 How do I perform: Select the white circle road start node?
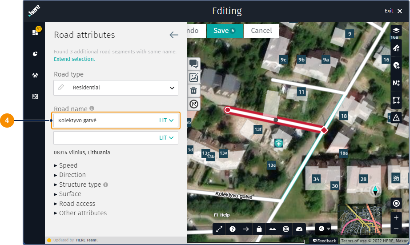click(x=228, y=110)
